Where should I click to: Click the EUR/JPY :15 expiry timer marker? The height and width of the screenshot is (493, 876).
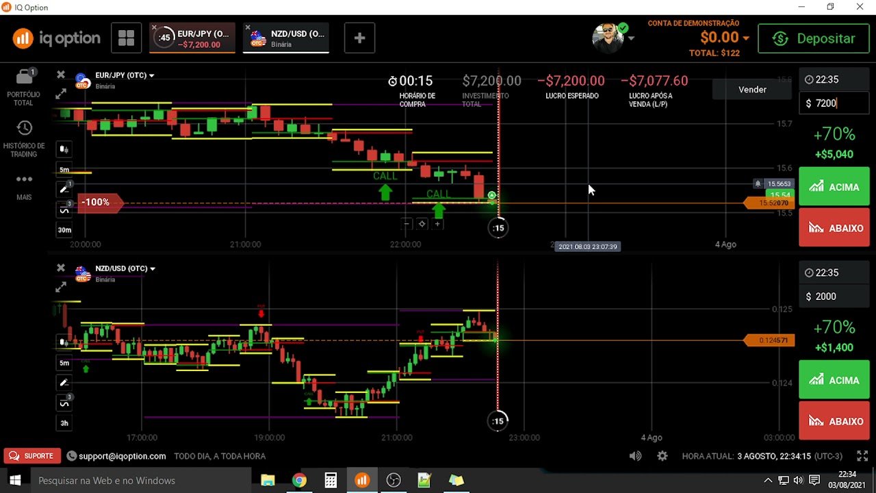pyautogui.click(x=498, y=228)
